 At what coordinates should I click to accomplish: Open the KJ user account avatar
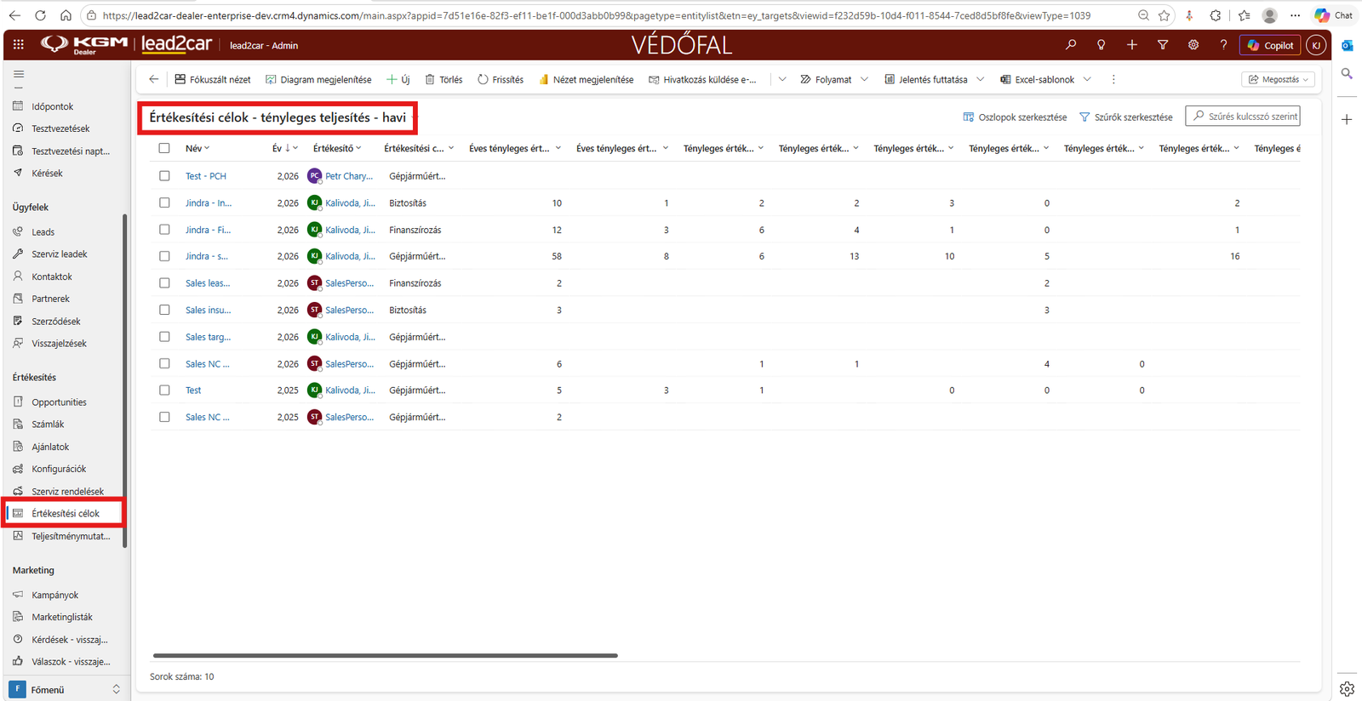(1316, 45)
